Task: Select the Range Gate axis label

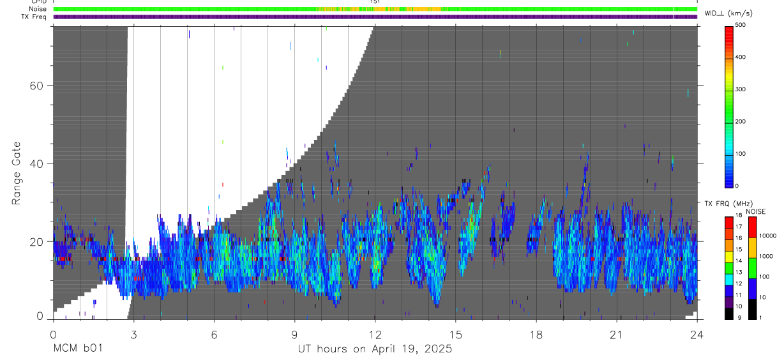Action: [x=17, y=174]
